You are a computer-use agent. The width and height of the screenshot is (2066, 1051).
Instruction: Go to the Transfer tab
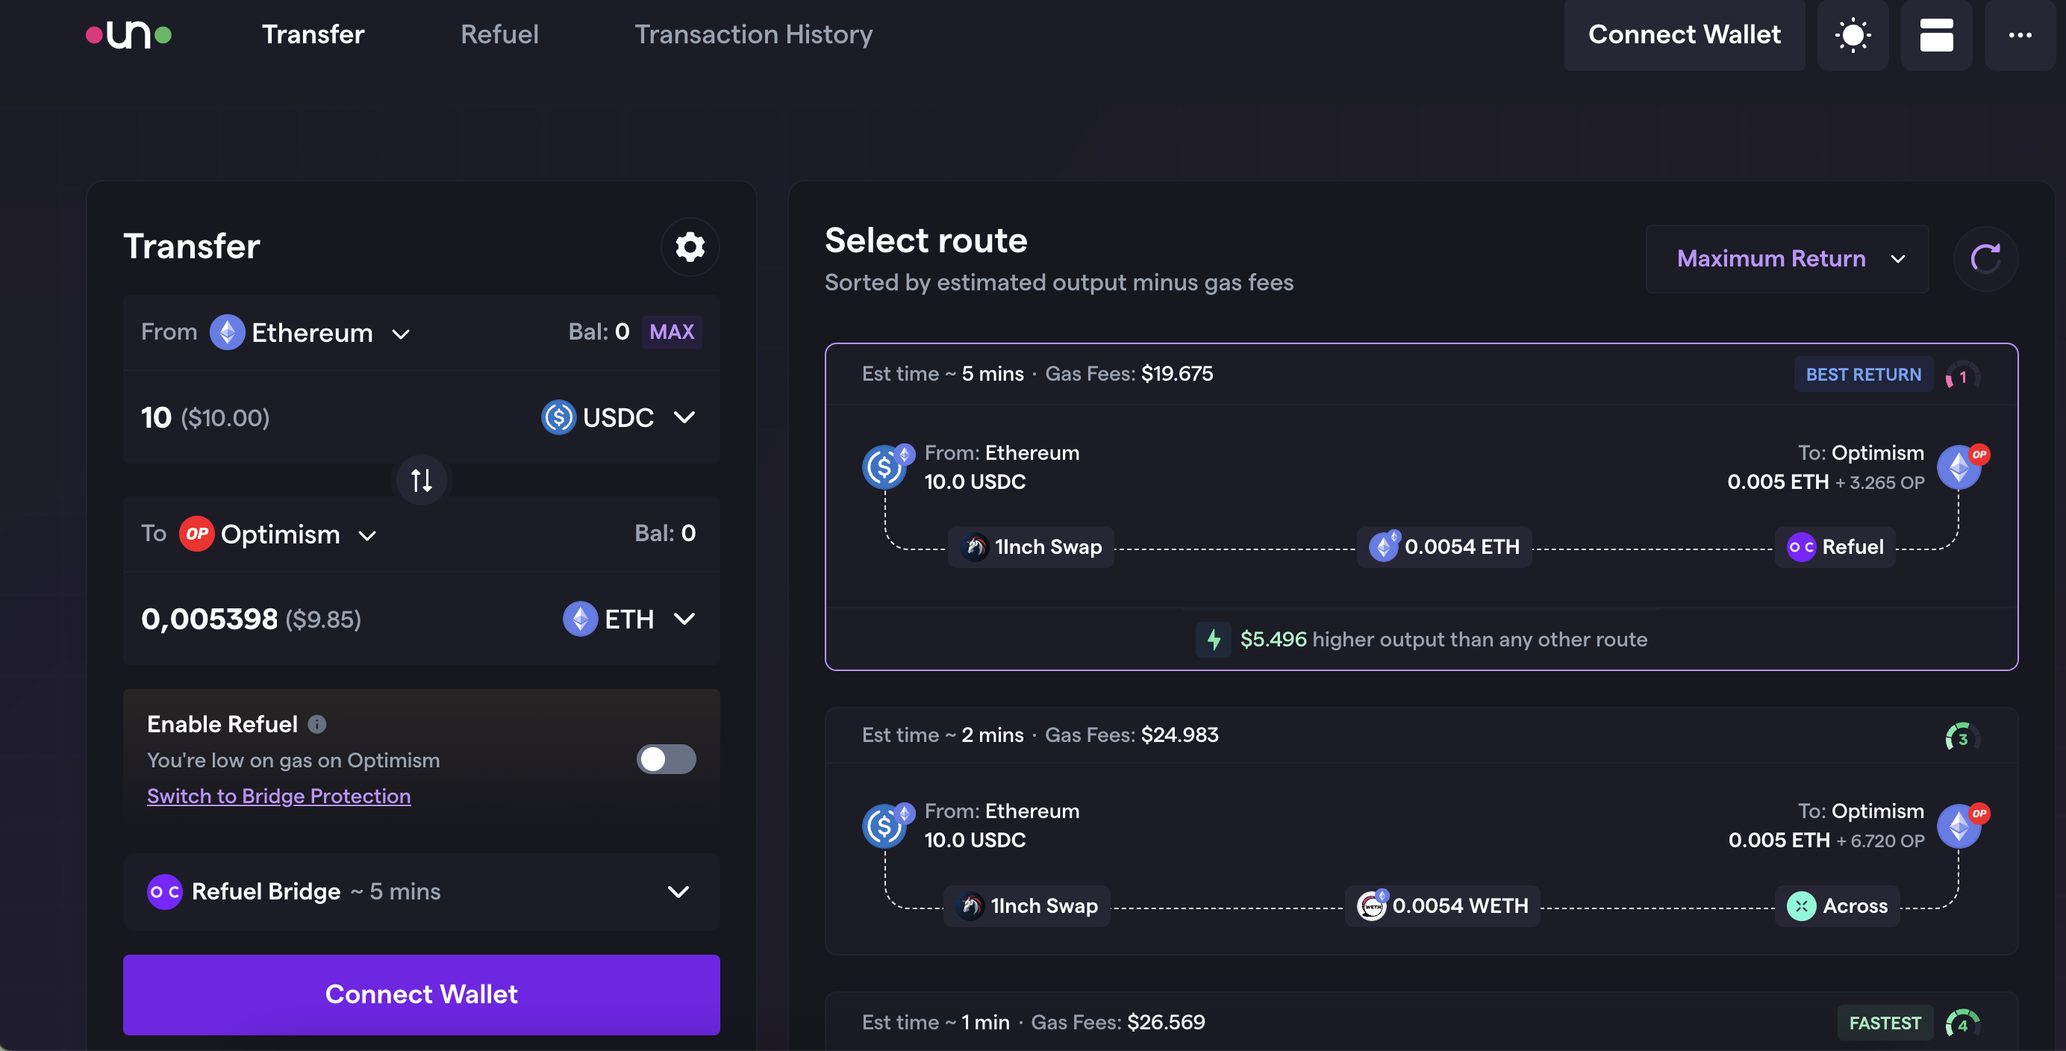[313, 34]
